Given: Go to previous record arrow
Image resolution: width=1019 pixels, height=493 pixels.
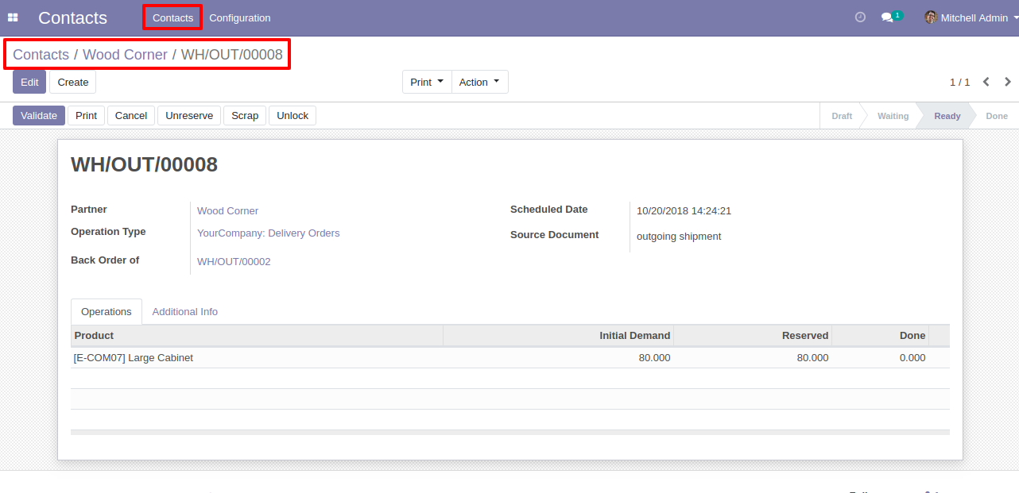Looking at the screenshot, I should click(986, 82).
